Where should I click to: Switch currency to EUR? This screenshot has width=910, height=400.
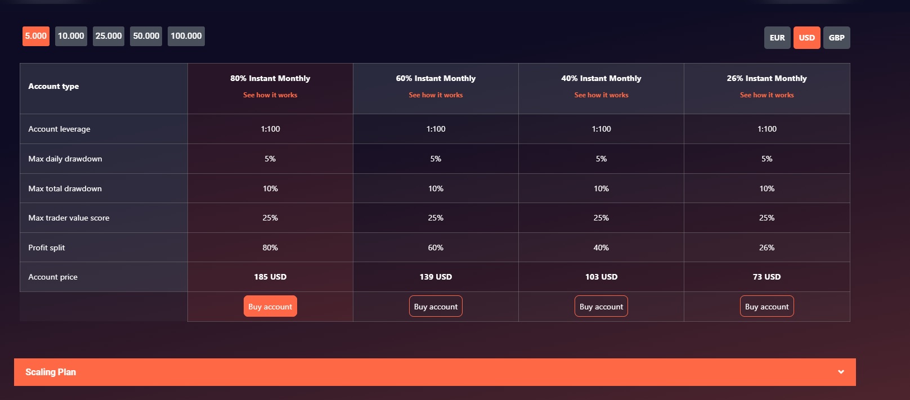(x=777, y=38)
